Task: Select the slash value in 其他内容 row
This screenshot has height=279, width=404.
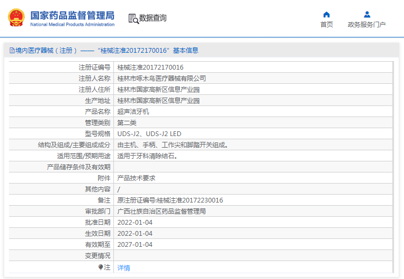Action: pos(119,190)
